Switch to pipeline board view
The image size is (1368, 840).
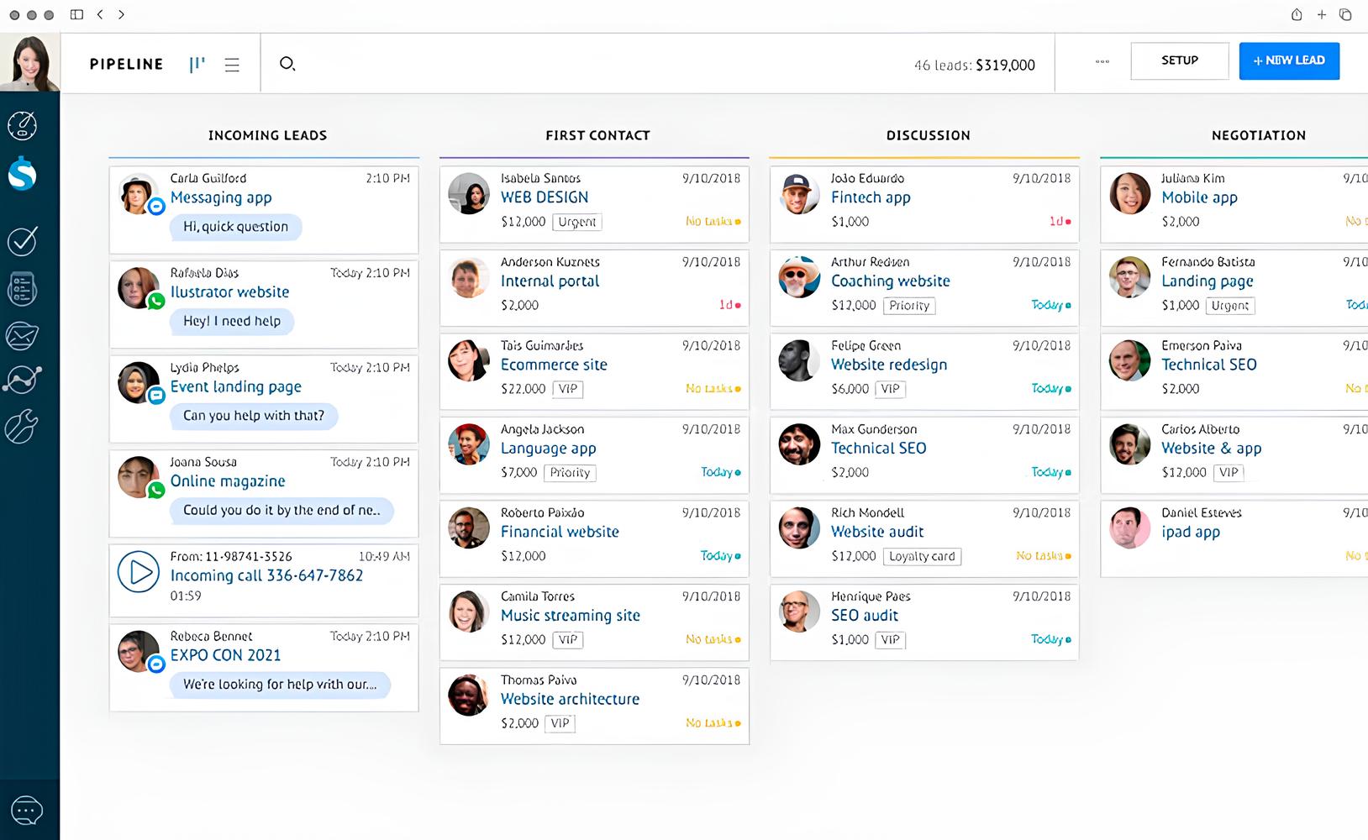[197, 65]
